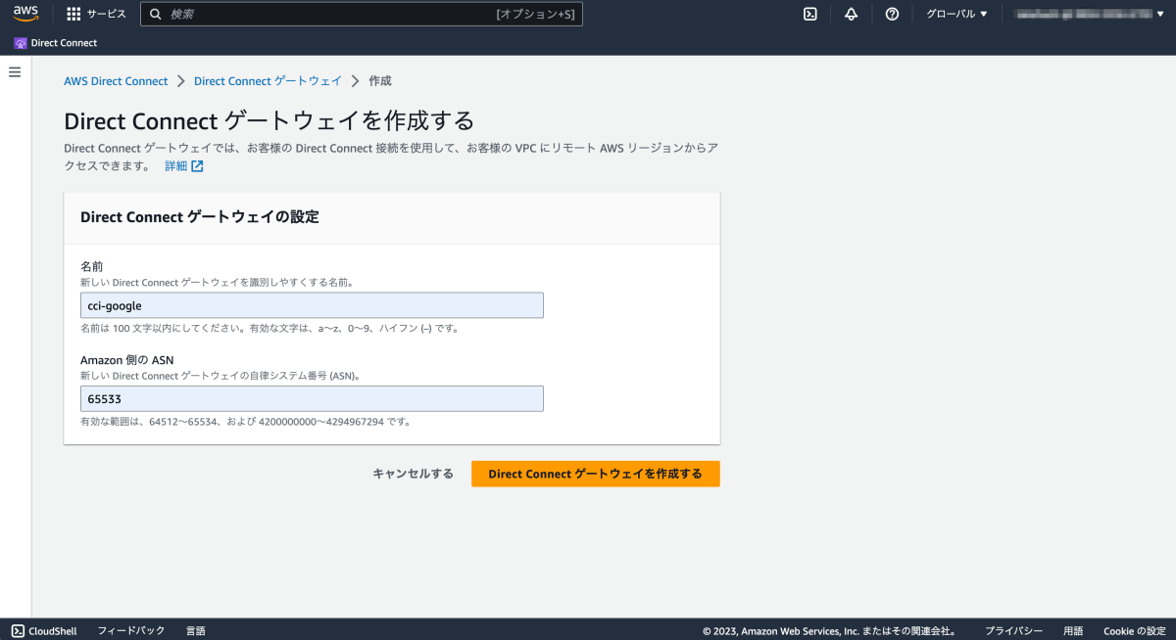
Task: Open フィードバック in the footer
Action: click(x=131, y=631)
